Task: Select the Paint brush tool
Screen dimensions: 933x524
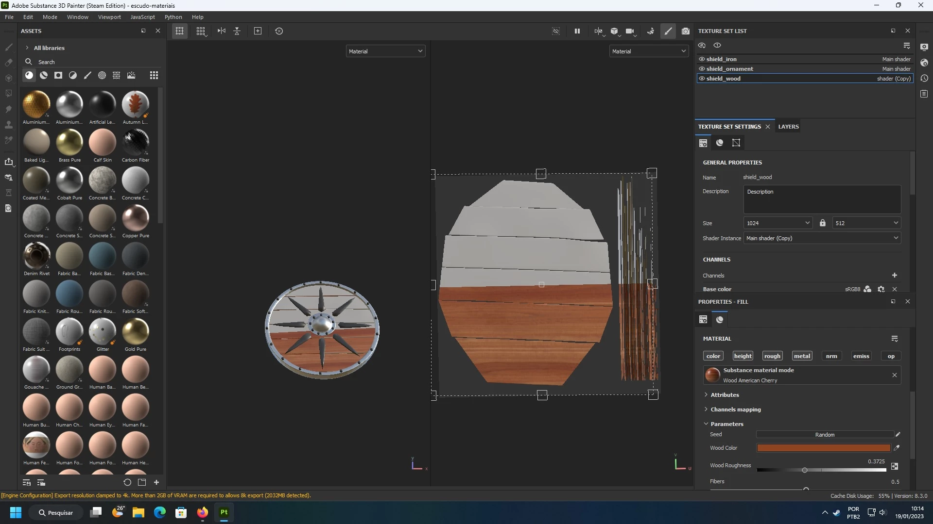Action: point(8,47)
